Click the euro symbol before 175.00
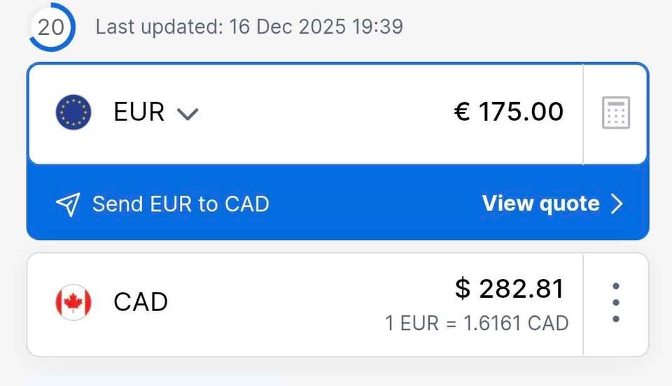Viewport: 672px width, 386px height. click(462, 112)
